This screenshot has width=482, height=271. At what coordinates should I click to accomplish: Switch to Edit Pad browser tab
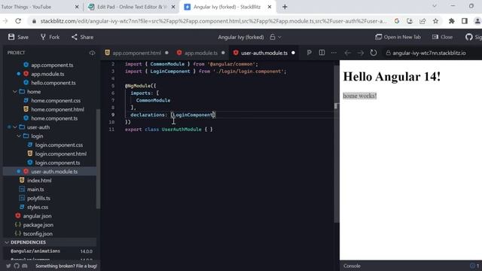(133, 7)
